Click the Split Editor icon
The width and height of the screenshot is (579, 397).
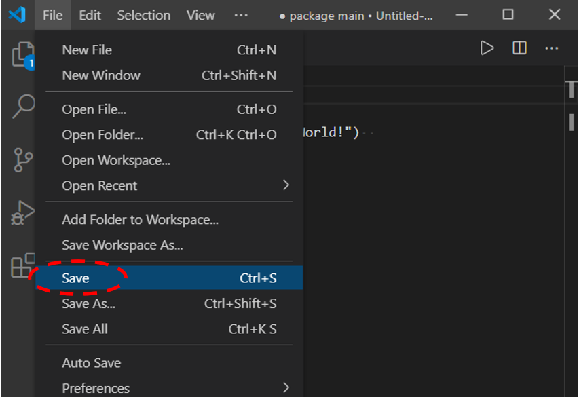point(519,48)
